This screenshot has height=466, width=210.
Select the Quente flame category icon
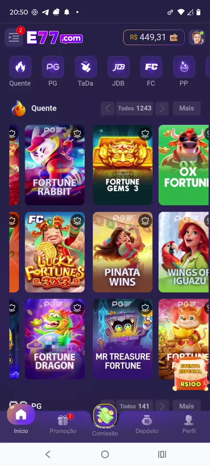[x=20, y=67]
